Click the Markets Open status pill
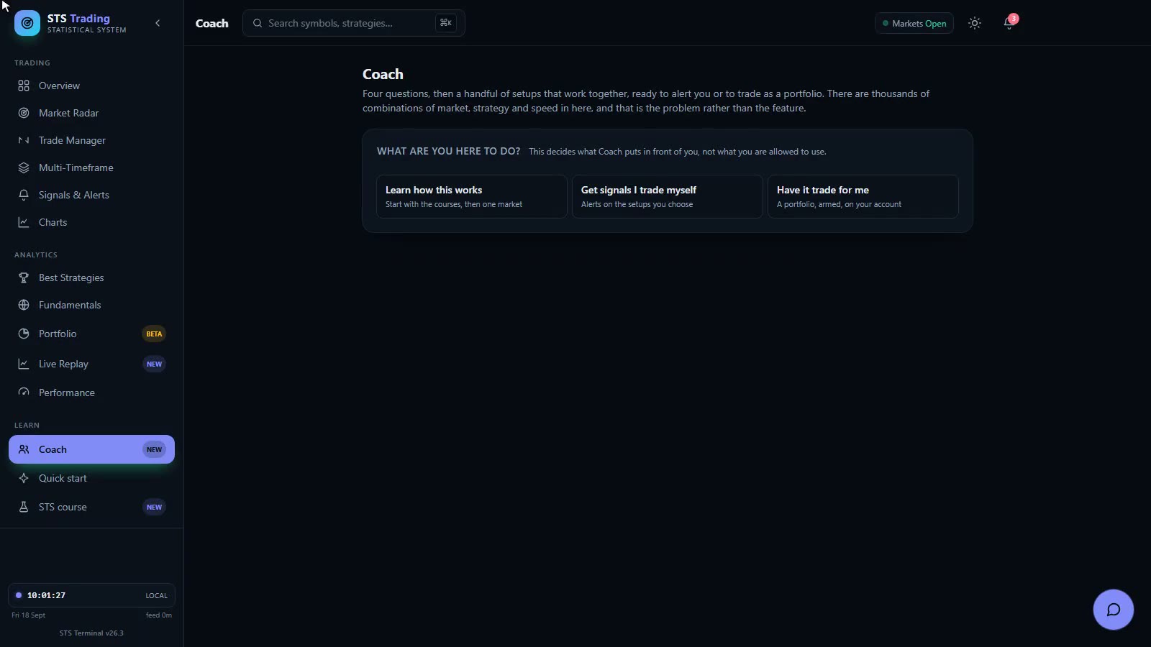This screenshot has height=647, width=1151. pyautogui.click(x=914, y=23)
